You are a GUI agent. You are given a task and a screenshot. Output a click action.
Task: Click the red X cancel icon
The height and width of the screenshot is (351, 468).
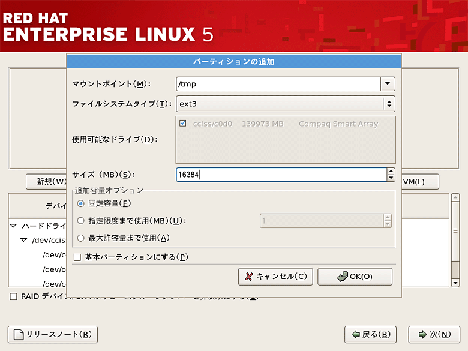(x=248, y=277)
